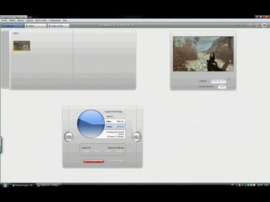
Task: Switch to the 1 Capturer tab
Action: [13, 26]
